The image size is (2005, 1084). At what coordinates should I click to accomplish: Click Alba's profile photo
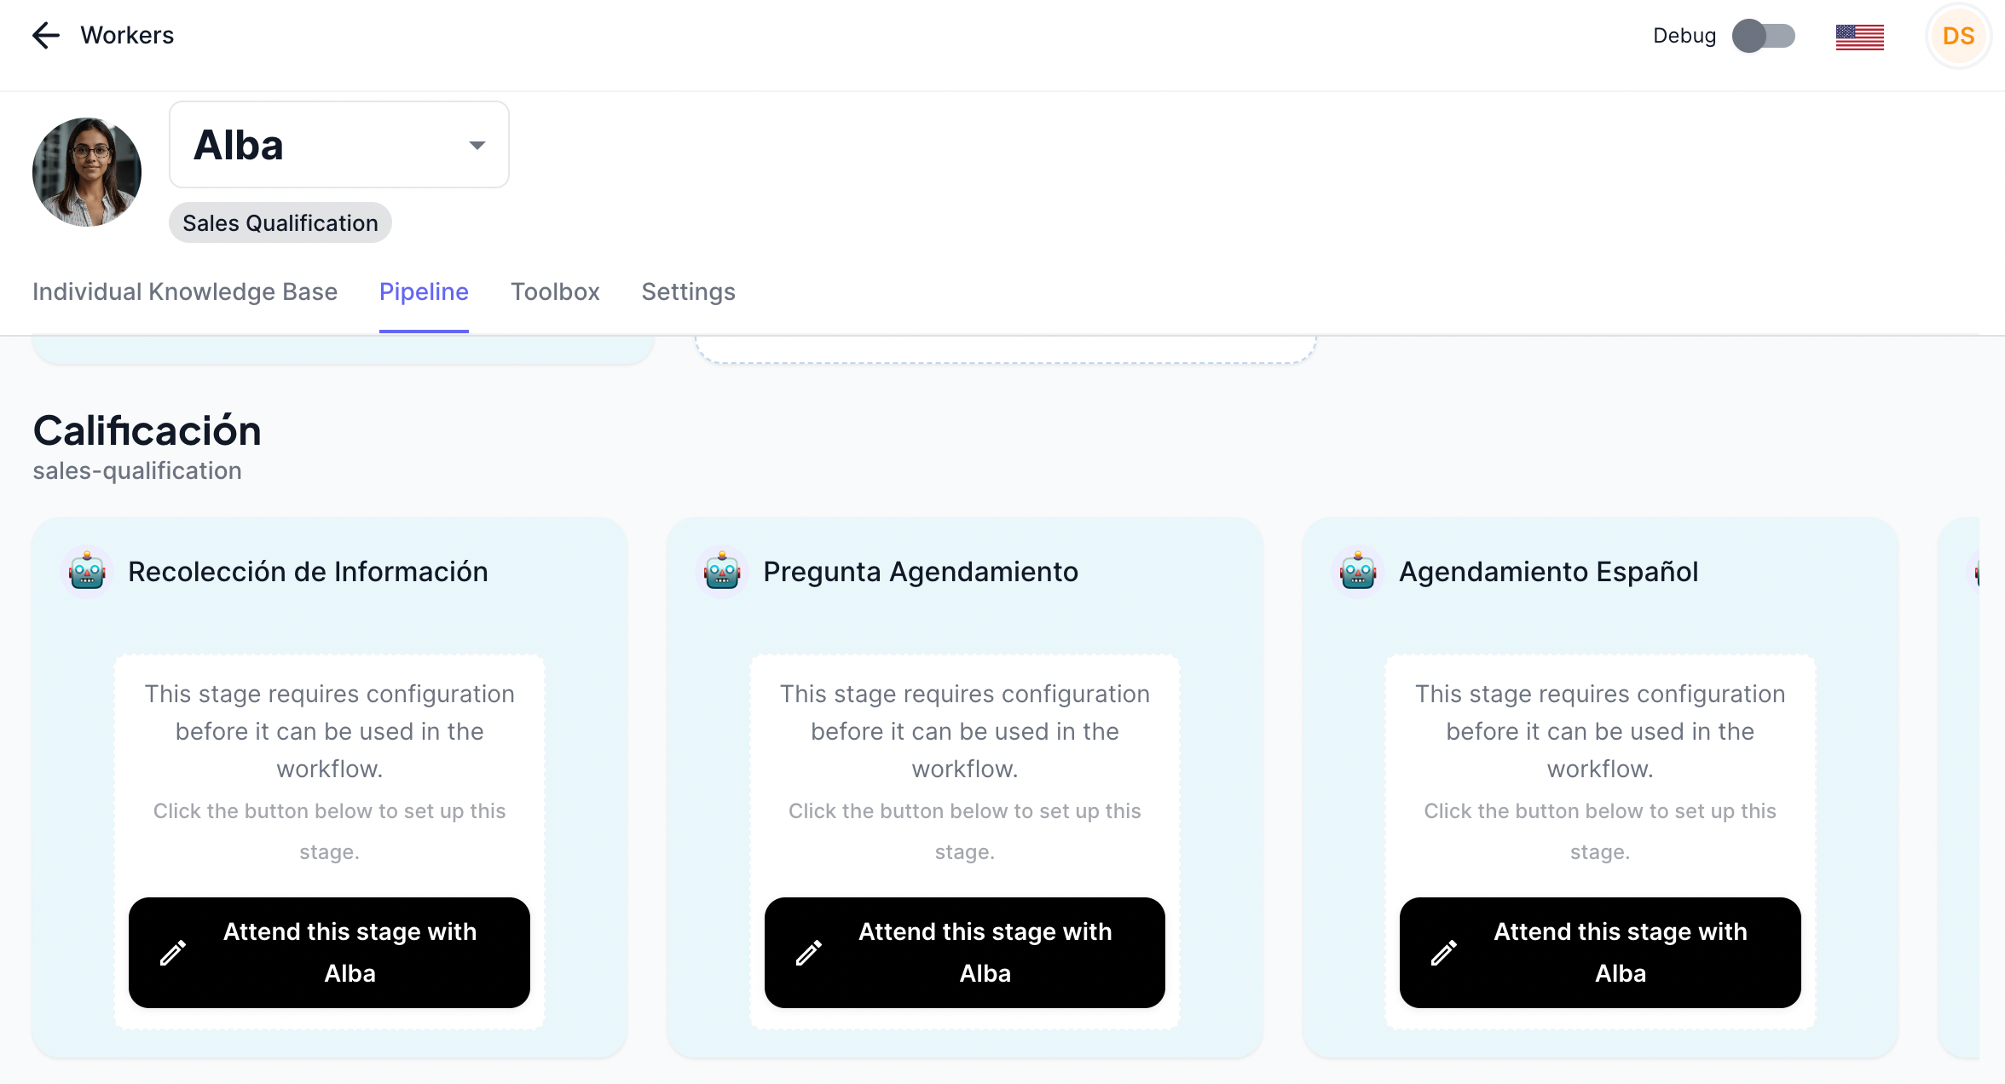click(x=87, y=171)
